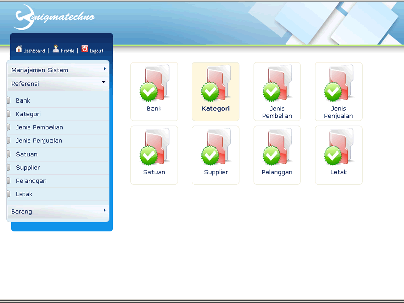Expand the Manajemen Sistem menu arrow
Viewport: 404px width, 303px height.
click(105, 69)
